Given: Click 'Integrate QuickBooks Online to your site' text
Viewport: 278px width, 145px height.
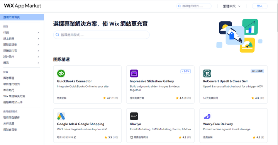Looking at the screenshot, I should (83, 87).
